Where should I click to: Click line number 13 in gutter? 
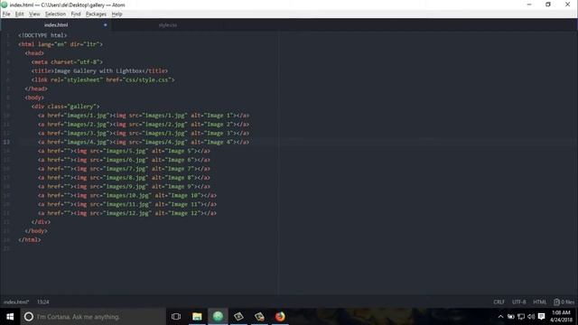[x=7, y=142]
